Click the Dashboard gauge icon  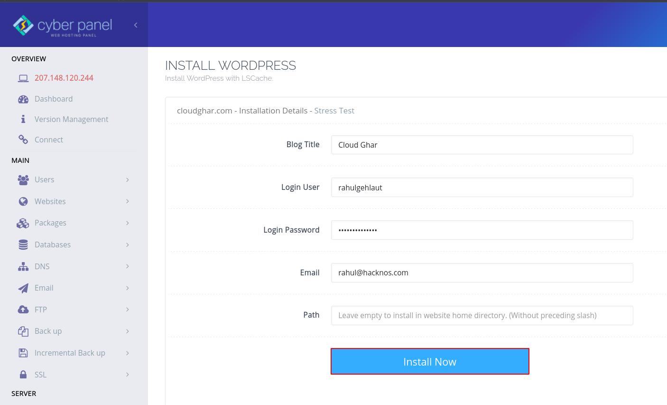click(x=23, y=99)
